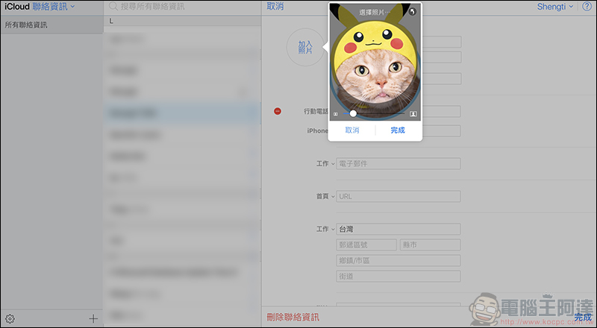This screenshot has height=328, width=597.
Task: Click the 縣市 city field
Action: (431, 245)
